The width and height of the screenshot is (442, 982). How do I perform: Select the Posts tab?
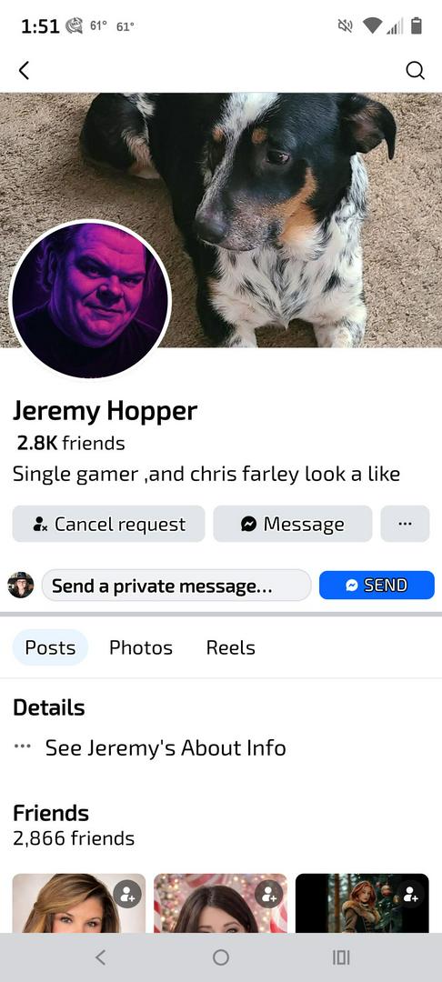point(50,647)
